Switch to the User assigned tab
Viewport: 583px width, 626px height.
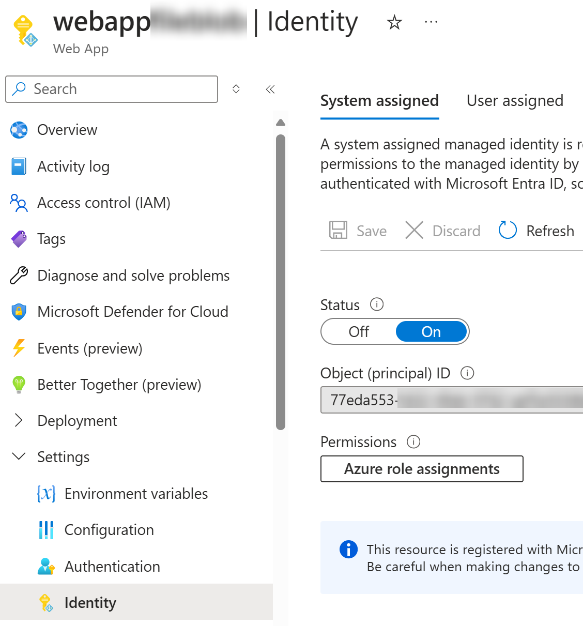point(515,101)
